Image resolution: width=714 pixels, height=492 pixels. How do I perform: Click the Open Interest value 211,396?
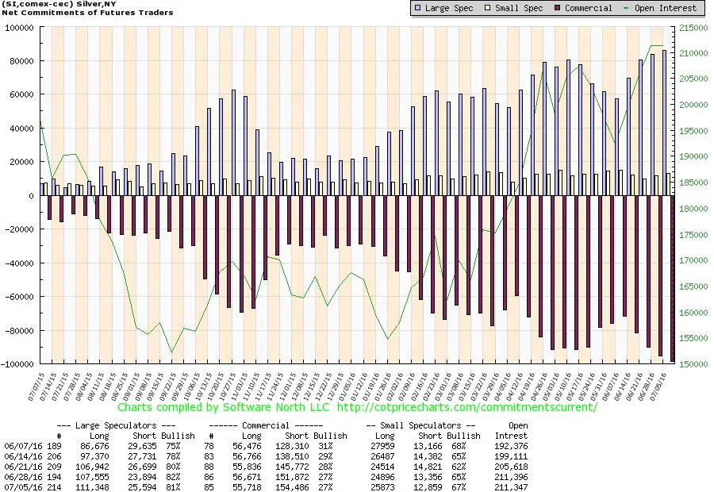(x=511, y=477)
